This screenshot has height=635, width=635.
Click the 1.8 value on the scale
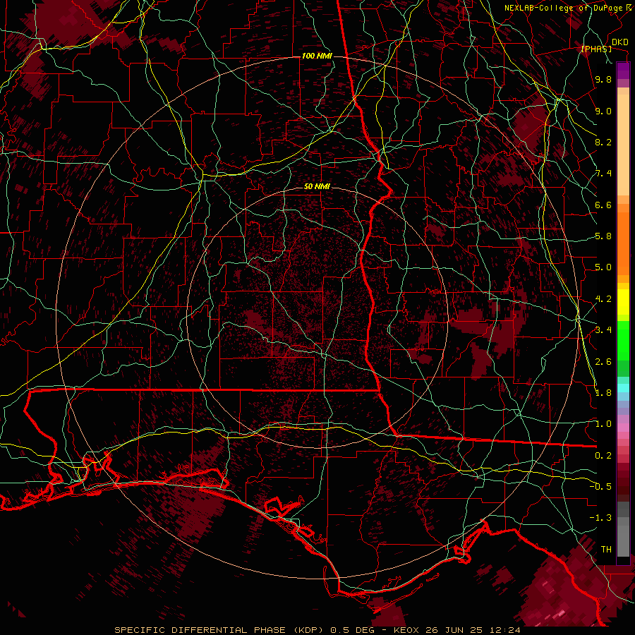click(603, 393)
